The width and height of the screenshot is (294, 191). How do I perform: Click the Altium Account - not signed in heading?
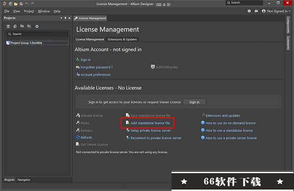pos(108,49)
